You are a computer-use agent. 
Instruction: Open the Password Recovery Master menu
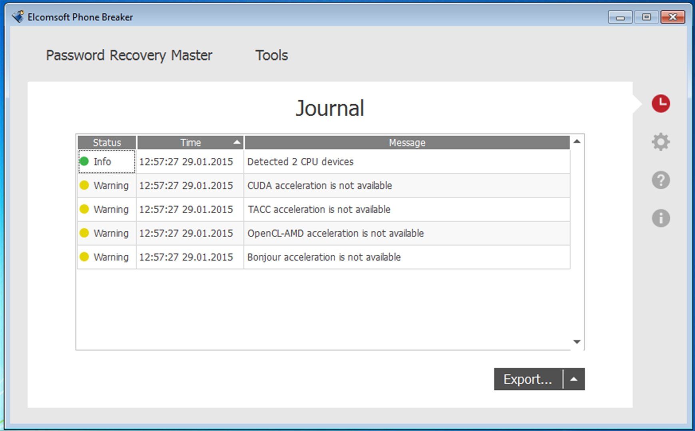(x=129, y=55)
